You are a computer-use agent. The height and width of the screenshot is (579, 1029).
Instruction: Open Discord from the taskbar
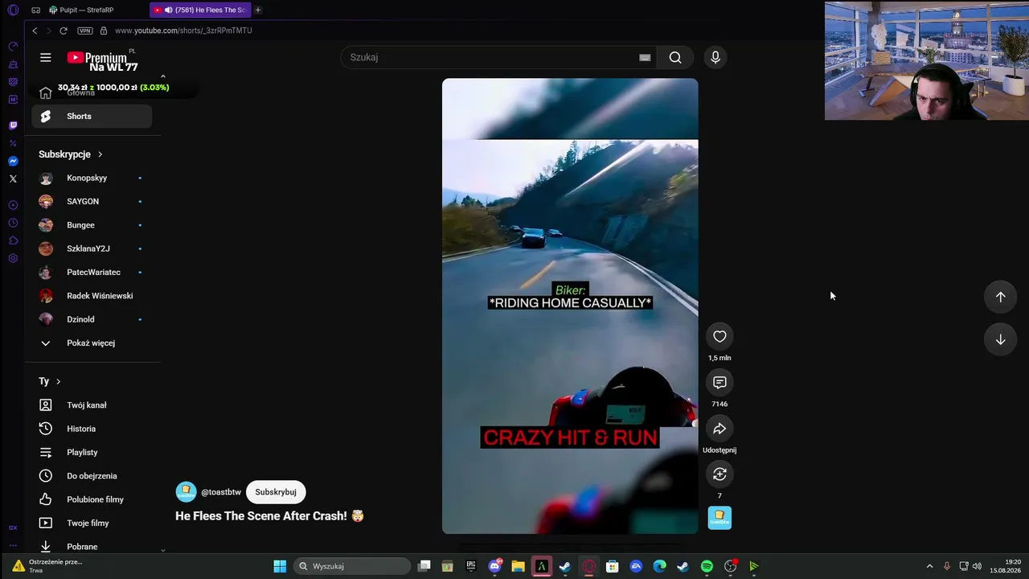coord(494,566)
